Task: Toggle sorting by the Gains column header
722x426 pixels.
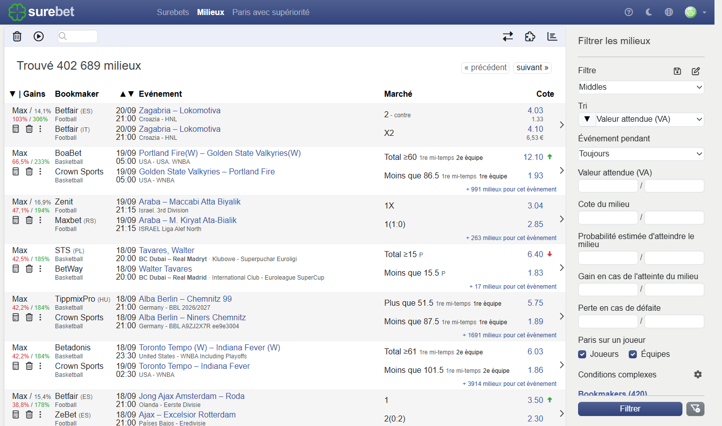Action: [x=28, y=94]
